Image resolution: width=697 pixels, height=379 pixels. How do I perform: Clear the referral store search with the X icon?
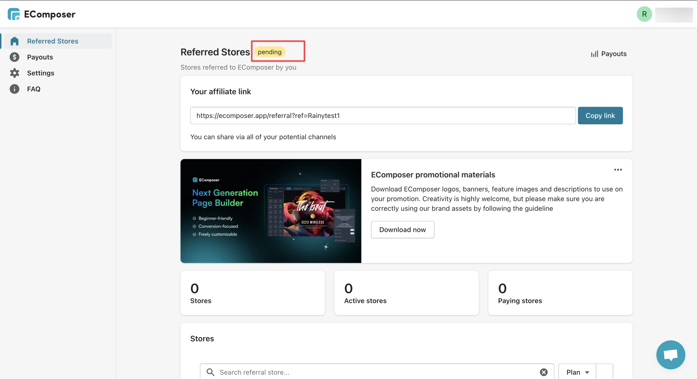point(543,372)
